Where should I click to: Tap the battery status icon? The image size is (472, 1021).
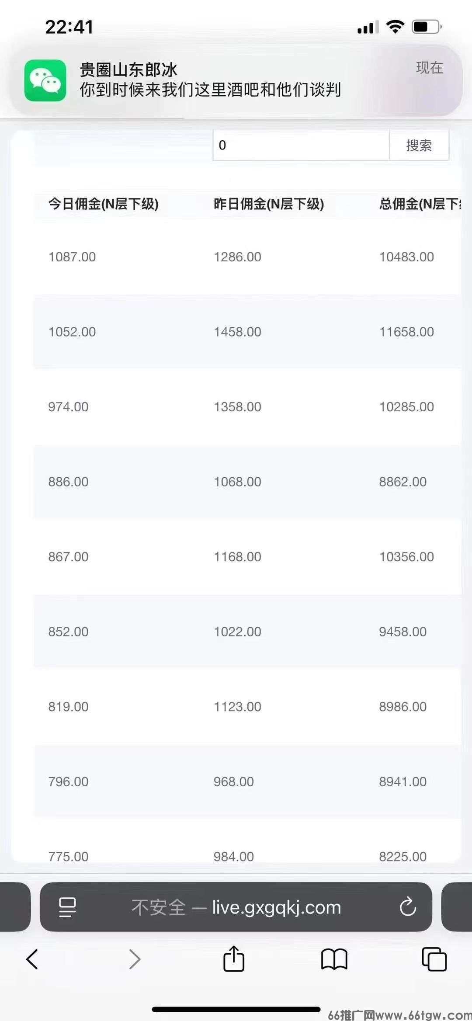pyautogui.click(x=427, y=27)
